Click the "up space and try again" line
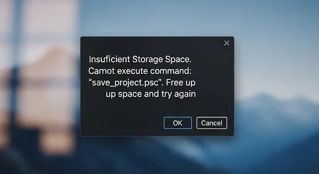319x174 pixels. [151, 94]
